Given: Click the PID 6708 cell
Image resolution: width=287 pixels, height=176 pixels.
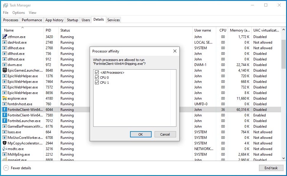Looking at the screenshot, I should (x=49, y=138).
